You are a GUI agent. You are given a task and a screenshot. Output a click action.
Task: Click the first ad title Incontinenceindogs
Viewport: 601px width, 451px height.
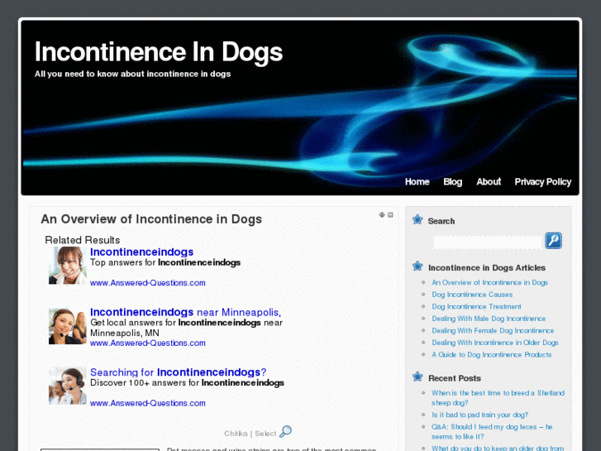coord(141,252)
